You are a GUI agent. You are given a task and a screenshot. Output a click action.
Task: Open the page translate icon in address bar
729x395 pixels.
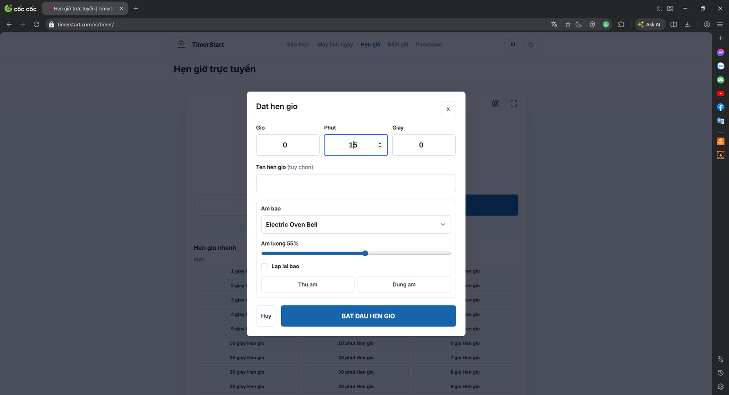[x=554, y=25]
